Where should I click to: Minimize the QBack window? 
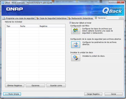(x=111, y=2)
